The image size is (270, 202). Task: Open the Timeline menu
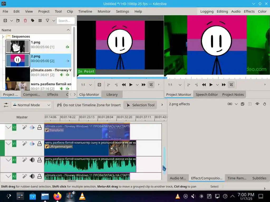pyautogui.click(x=85, y=11)
